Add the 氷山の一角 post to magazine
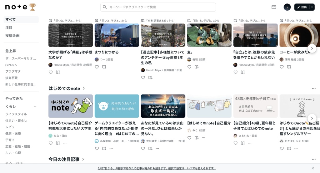The width and height of the screenshot is (320, 173). pos(150,149)
